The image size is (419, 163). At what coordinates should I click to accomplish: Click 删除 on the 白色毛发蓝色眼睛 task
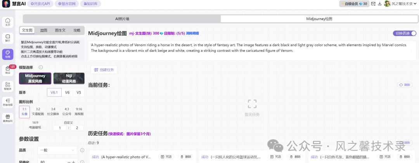(x=405, y=157)
